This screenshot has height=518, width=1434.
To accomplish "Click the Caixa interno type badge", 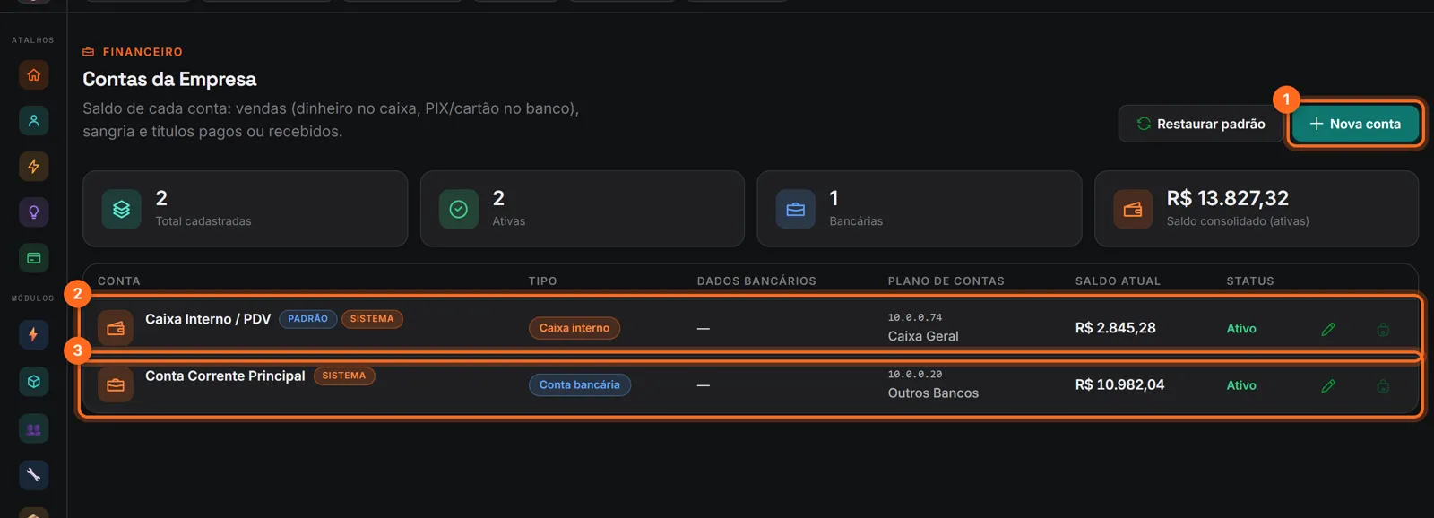I will (574, 328).
